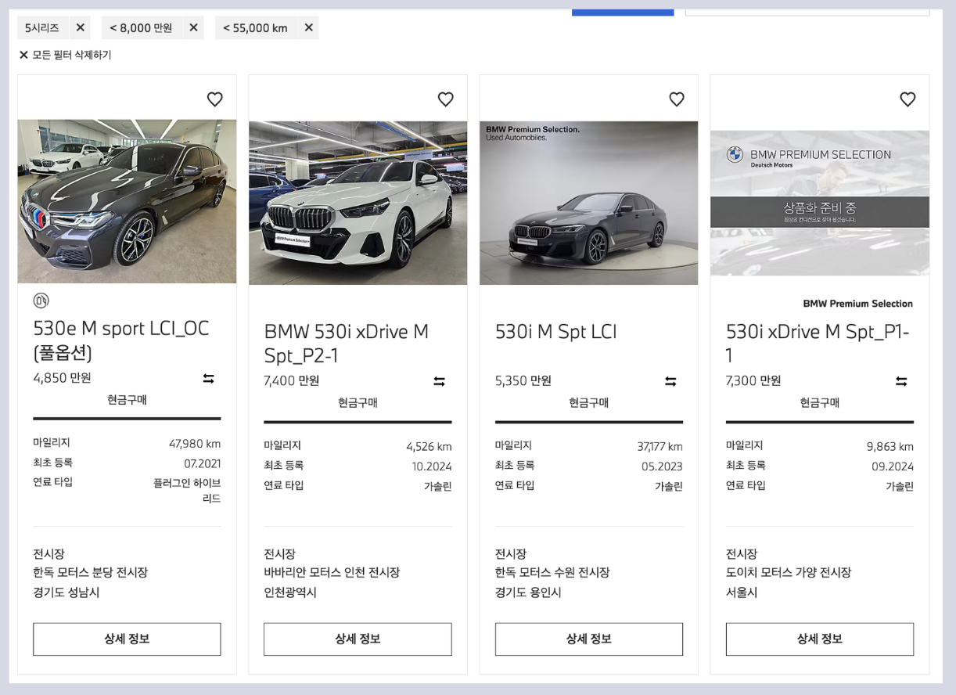Favorite the 530e M sport LCI_OC car
This screenshot has width=956, height=695.
[214, 99]
